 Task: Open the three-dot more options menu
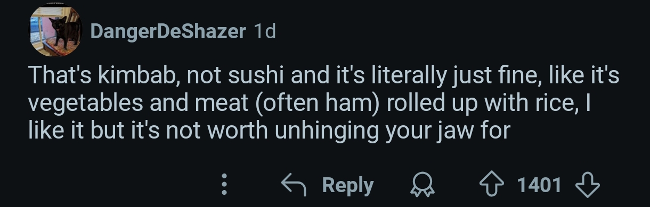tap(225, 185)
